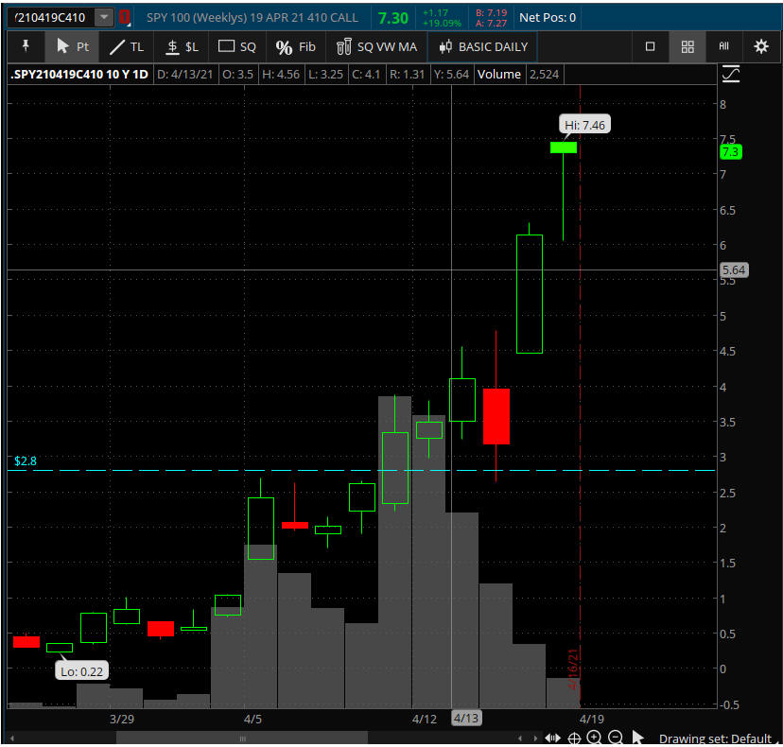This screenshot has width=783, height=747.
Task: Open chart settings gear icon
Action: click(x=760, y=46)
